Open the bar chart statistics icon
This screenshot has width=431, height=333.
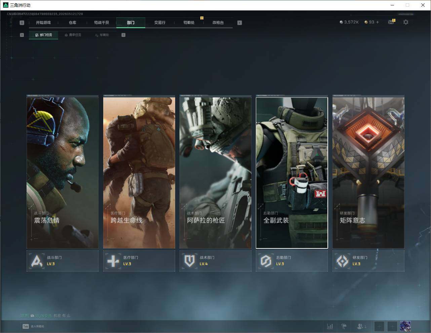[x=330, y=326]
